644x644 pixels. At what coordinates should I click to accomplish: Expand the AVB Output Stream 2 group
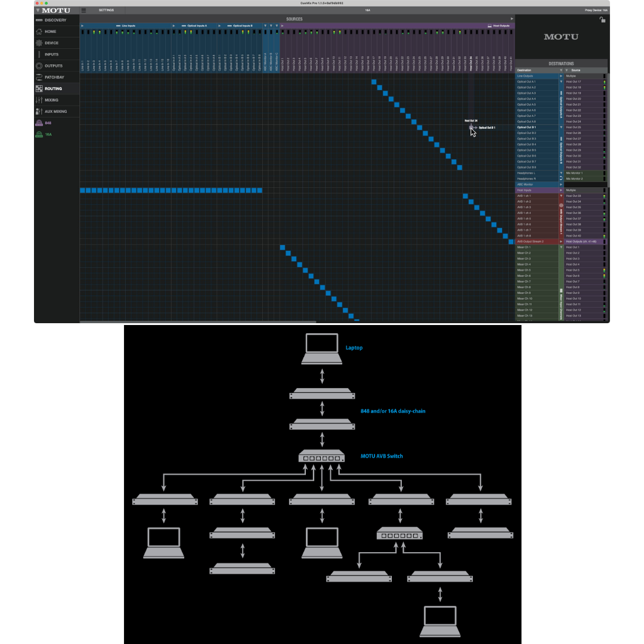tap(561, 241)
